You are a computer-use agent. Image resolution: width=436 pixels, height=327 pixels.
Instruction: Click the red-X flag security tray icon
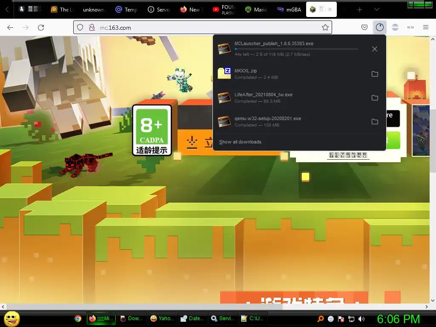341,319
